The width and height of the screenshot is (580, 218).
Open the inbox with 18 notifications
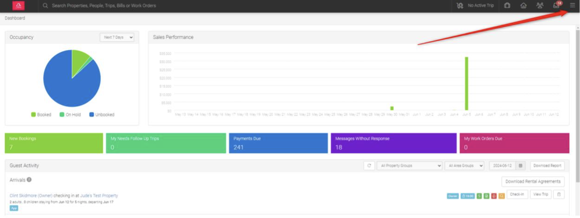556,6
